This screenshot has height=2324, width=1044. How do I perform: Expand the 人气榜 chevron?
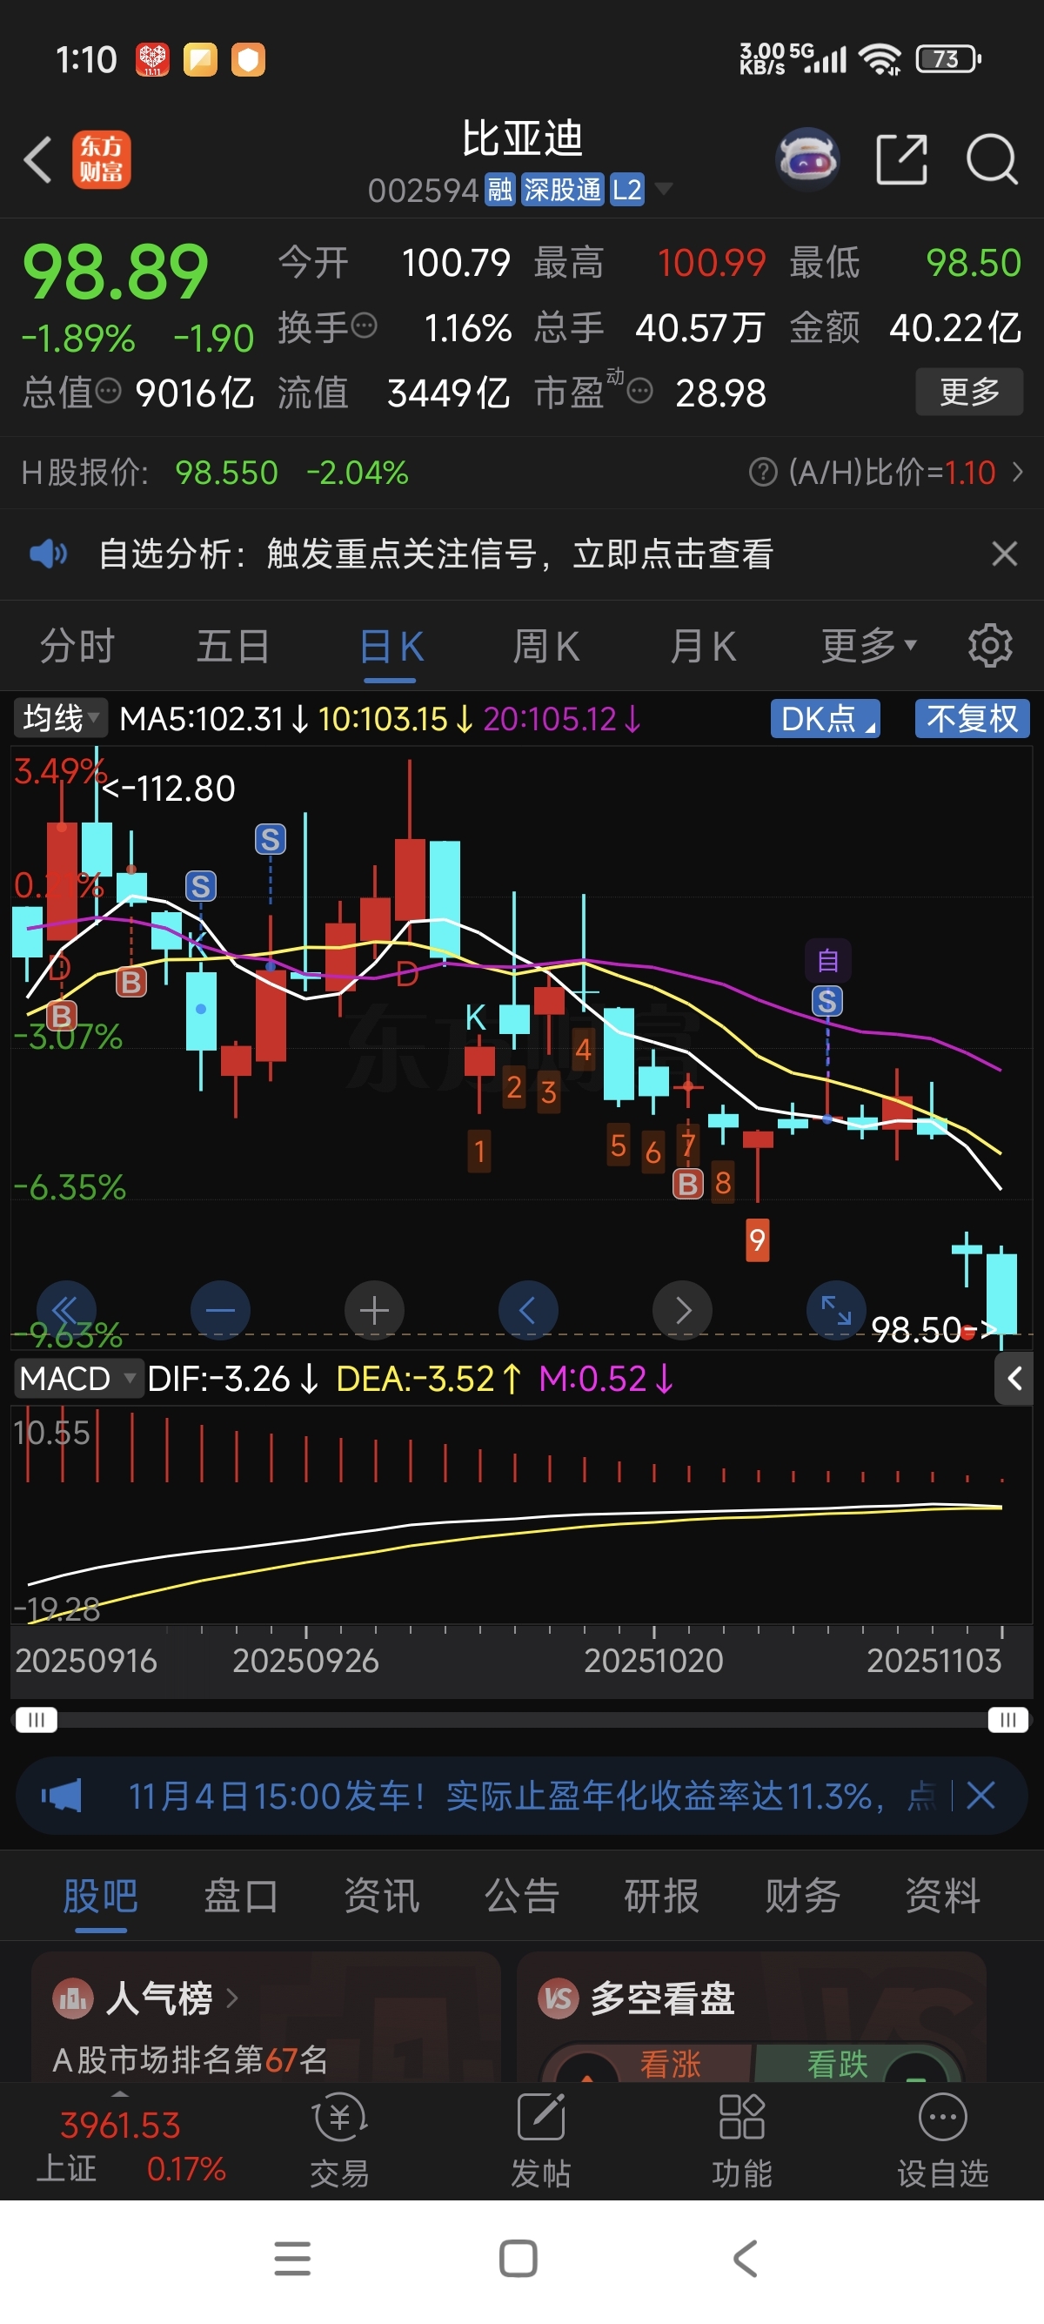click(x=232, y=1998)
